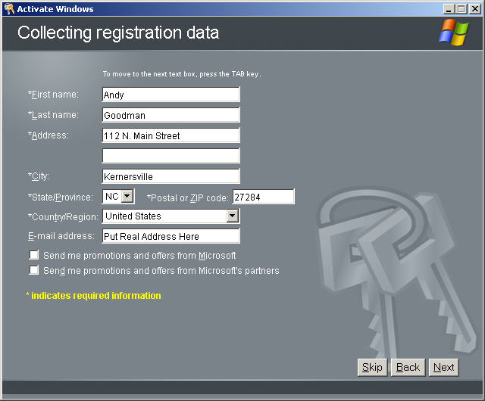Select the Address field with 112 N. Main Street
The image size is (485, 401).
coord(171,135)
